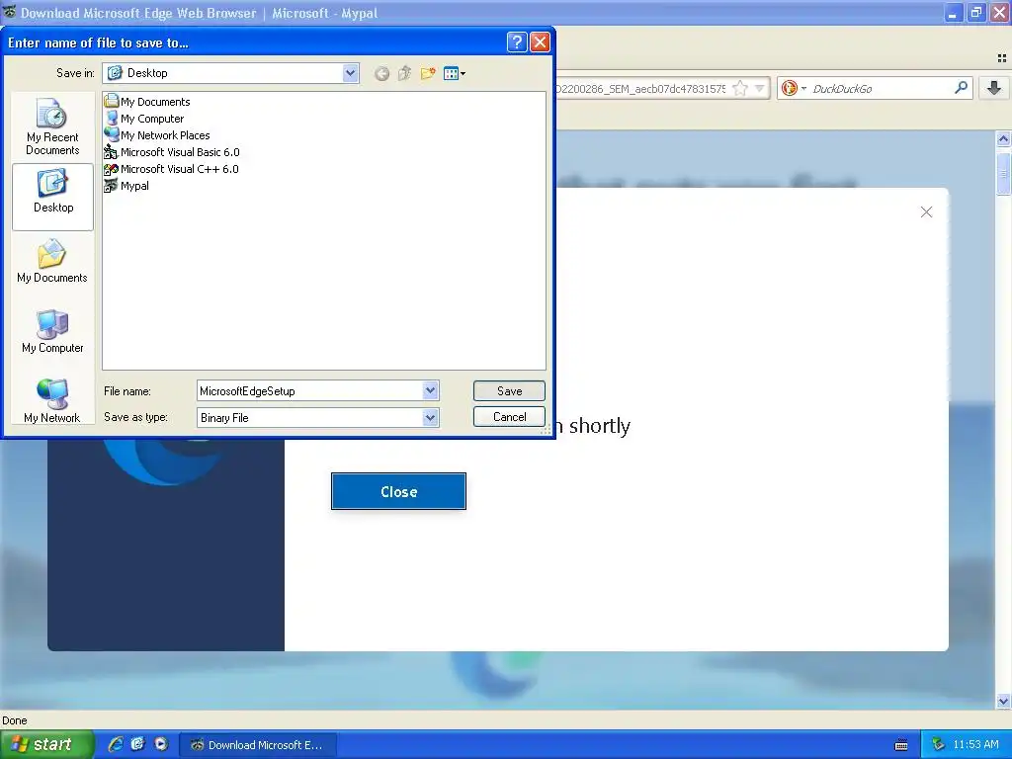Open My Recent Documents in places bar
Screen dimensions: 1012x759
coord(52,126)
